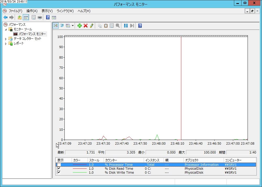The image size is (262, 187).
Task: Restore the inner MMC child window
Action: [x=252, y=11]
